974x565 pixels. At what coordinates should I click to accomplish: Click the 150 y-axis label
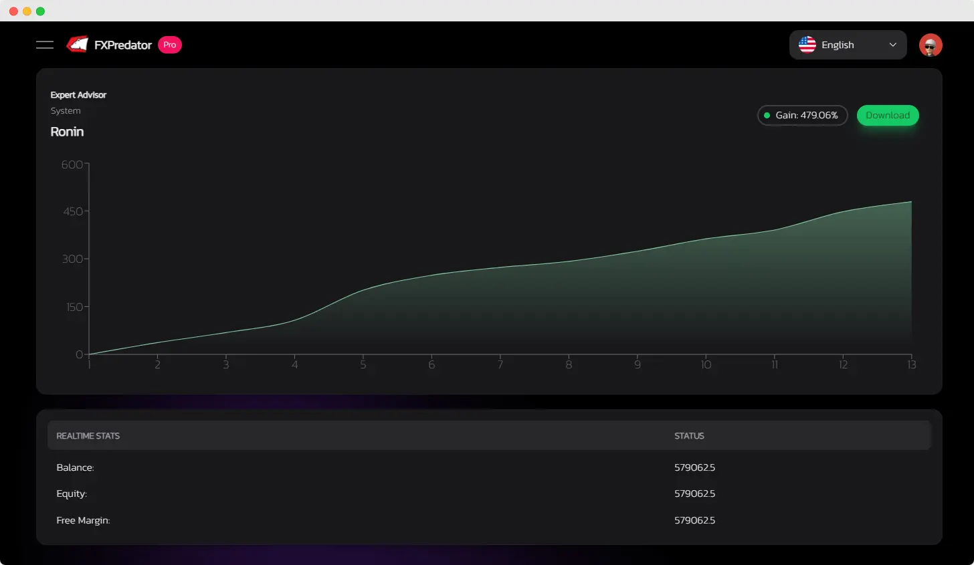click(74, 307)
